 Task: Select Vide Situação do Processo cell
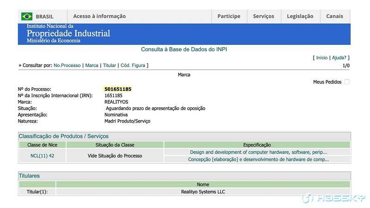(x=115, y=156)
